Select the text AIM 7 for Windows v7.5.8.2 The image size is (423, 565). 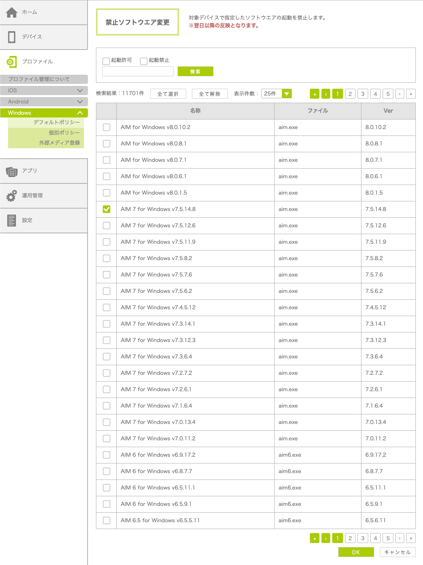pyautogui.click(x=156, y=258)
